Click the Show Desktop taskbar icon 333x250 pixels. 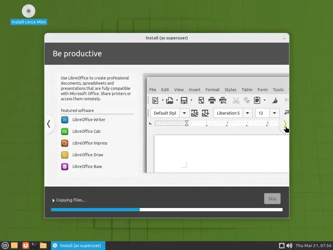coord(14,245)
